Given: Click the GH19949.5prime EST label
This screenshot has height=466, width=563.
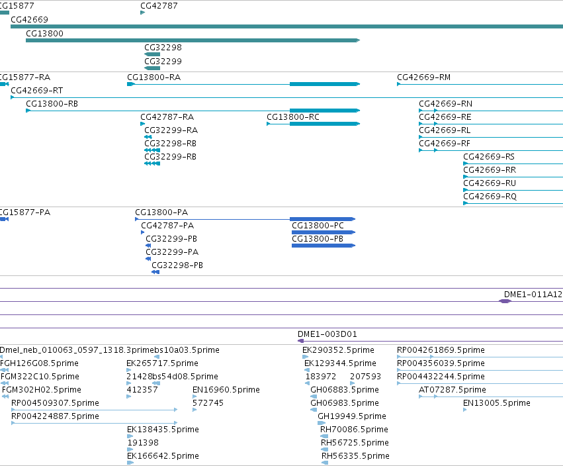Looking at the screenshot, I should click(352, 417).
